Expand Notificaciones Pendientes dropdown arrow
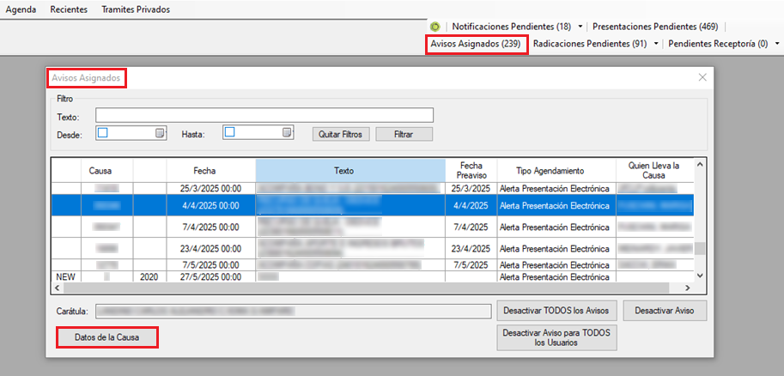Viewport: 784px width, 376px height. 580,27
